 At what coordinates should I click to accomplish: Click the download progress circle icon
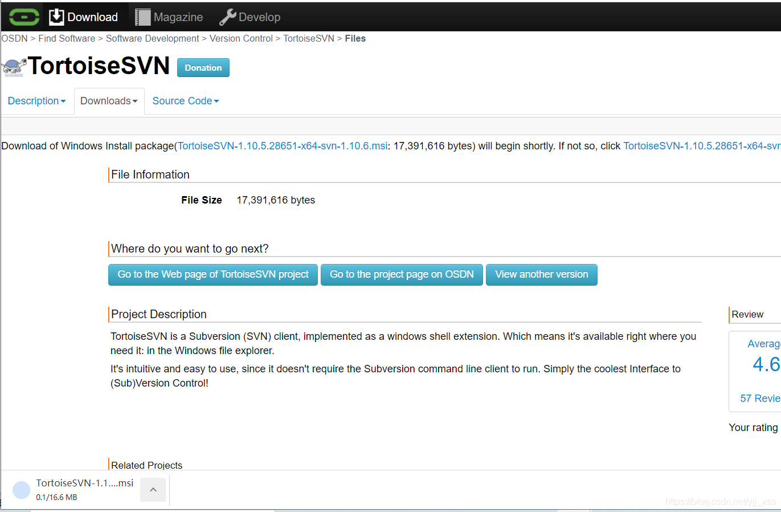pos(21,490)
